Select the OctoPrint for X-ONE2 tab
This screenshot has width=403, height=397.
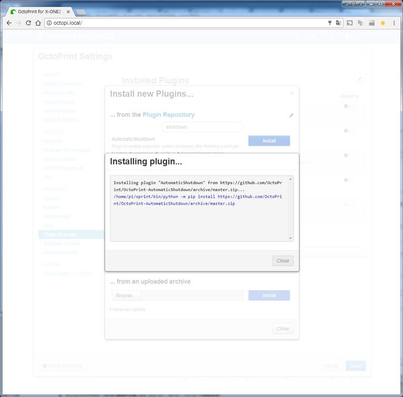point(39,12)
